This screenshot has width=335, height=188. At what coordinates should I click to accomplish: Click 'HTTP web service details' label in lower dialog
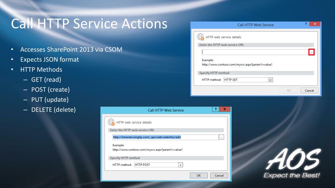point(134,122)
